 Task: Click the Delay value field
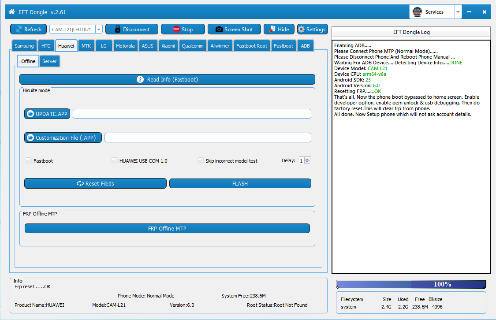point(302,160)
